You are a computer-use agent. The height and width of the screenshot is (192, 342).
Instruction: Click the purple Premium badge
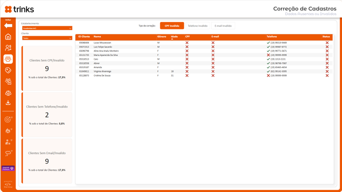[x=8, y=168]
